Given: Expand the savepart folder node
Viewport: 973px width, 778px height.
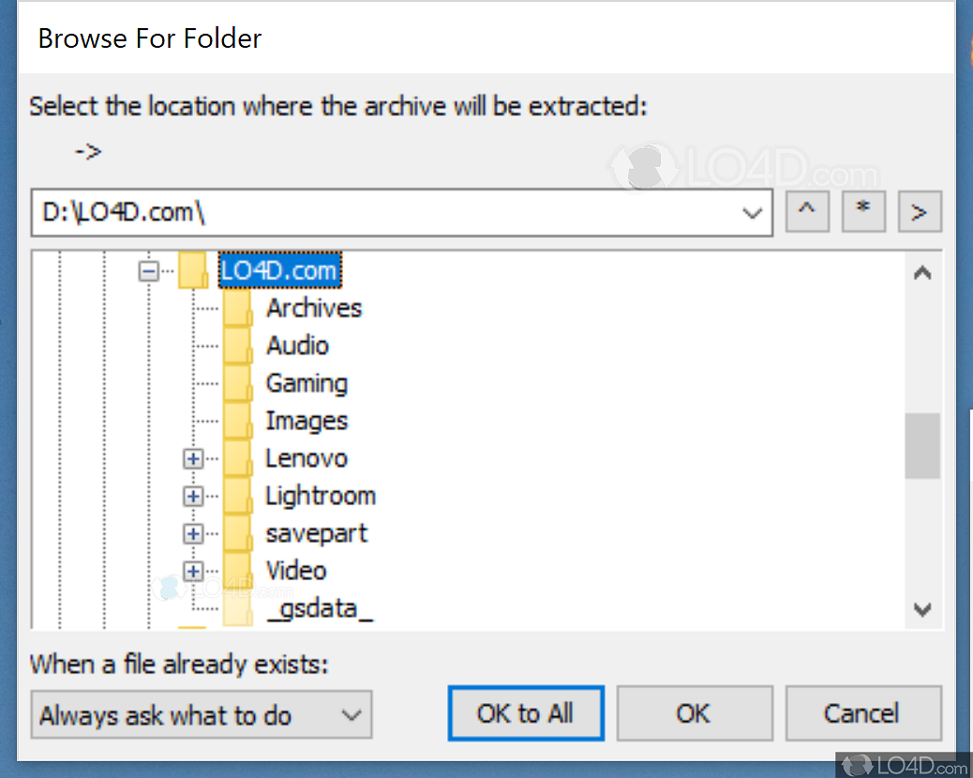Looking at the screenshot, I should coord(193,533).
